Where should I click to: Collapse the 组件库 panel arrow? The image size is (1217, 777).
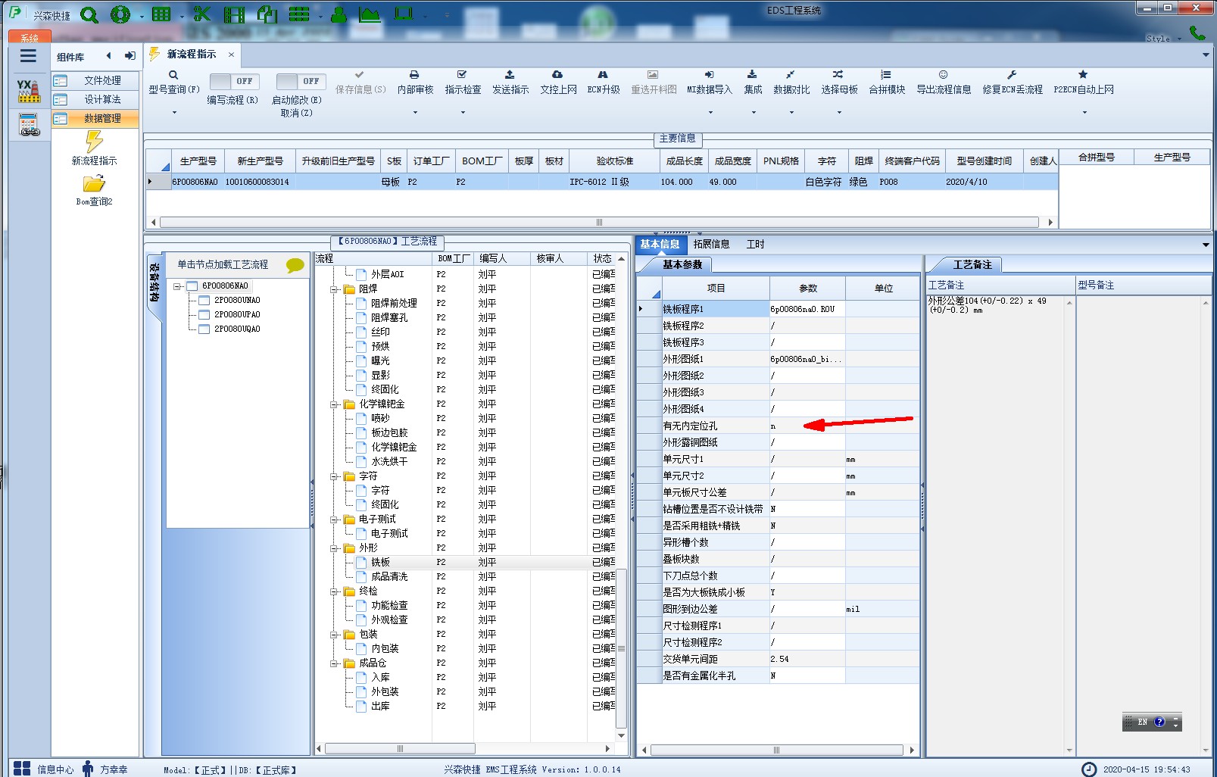109,56
